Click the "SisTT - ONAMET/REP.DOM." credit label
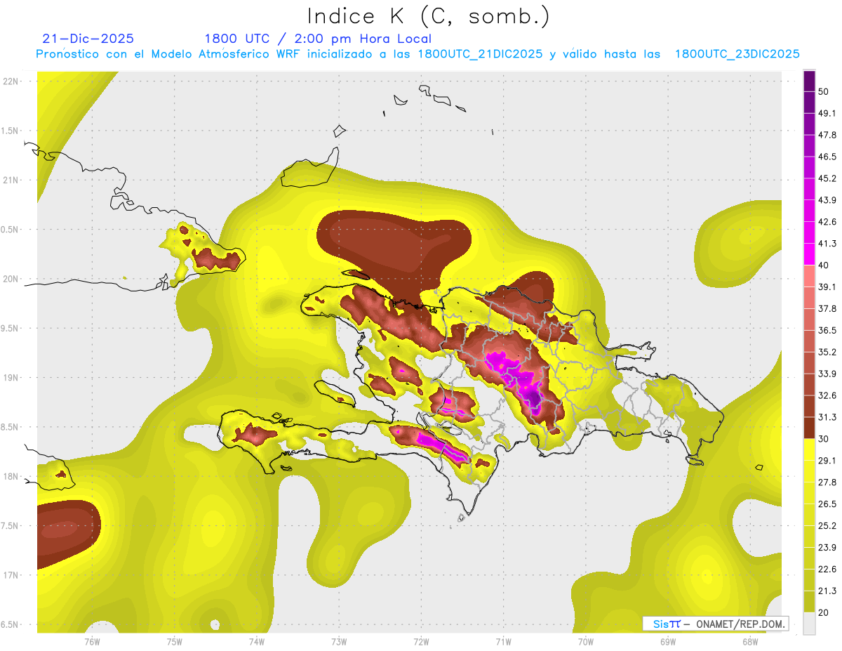 point(716,624)
